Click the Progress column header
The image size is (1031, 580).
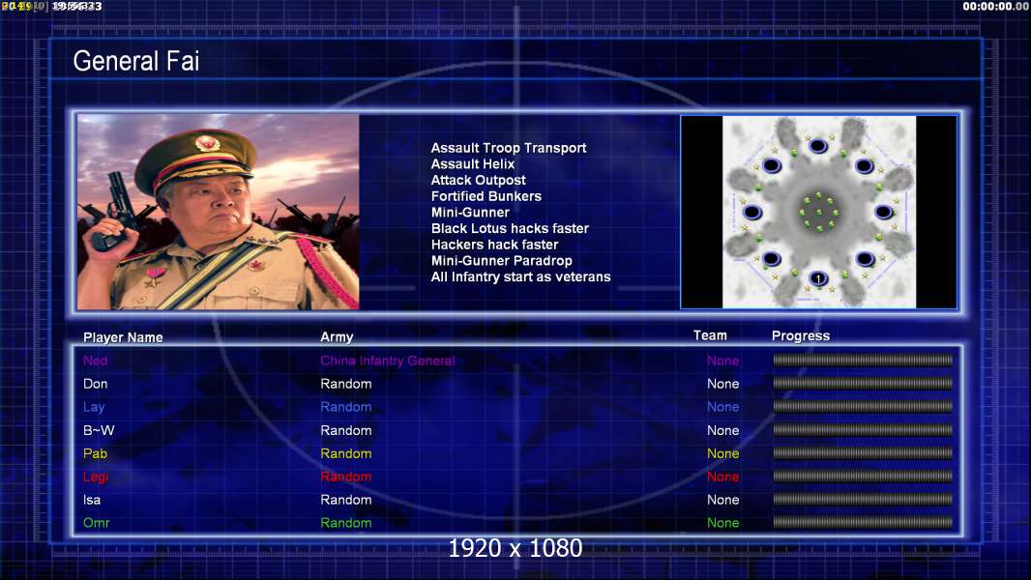pyautogui.click(x=800, y=335)
